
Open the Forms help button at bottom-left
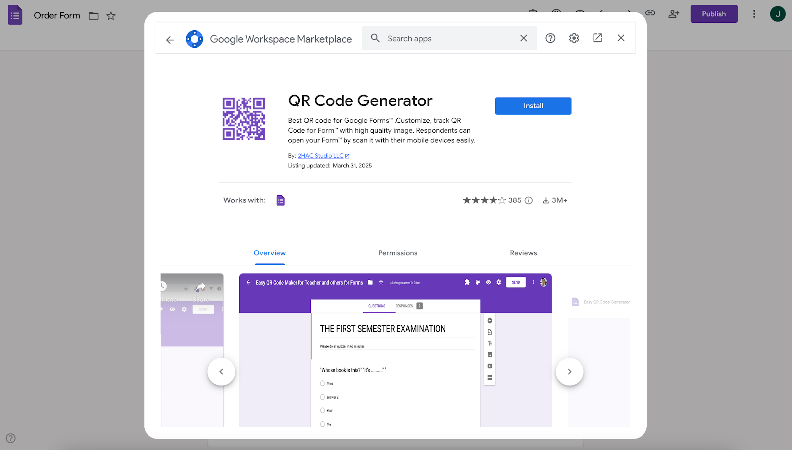[x=11, y=438]
